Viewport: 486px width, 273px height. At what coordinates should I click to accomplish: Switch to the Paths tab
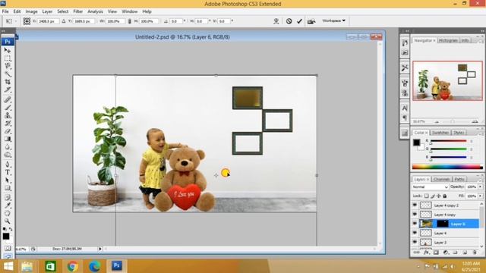point(459,179)
